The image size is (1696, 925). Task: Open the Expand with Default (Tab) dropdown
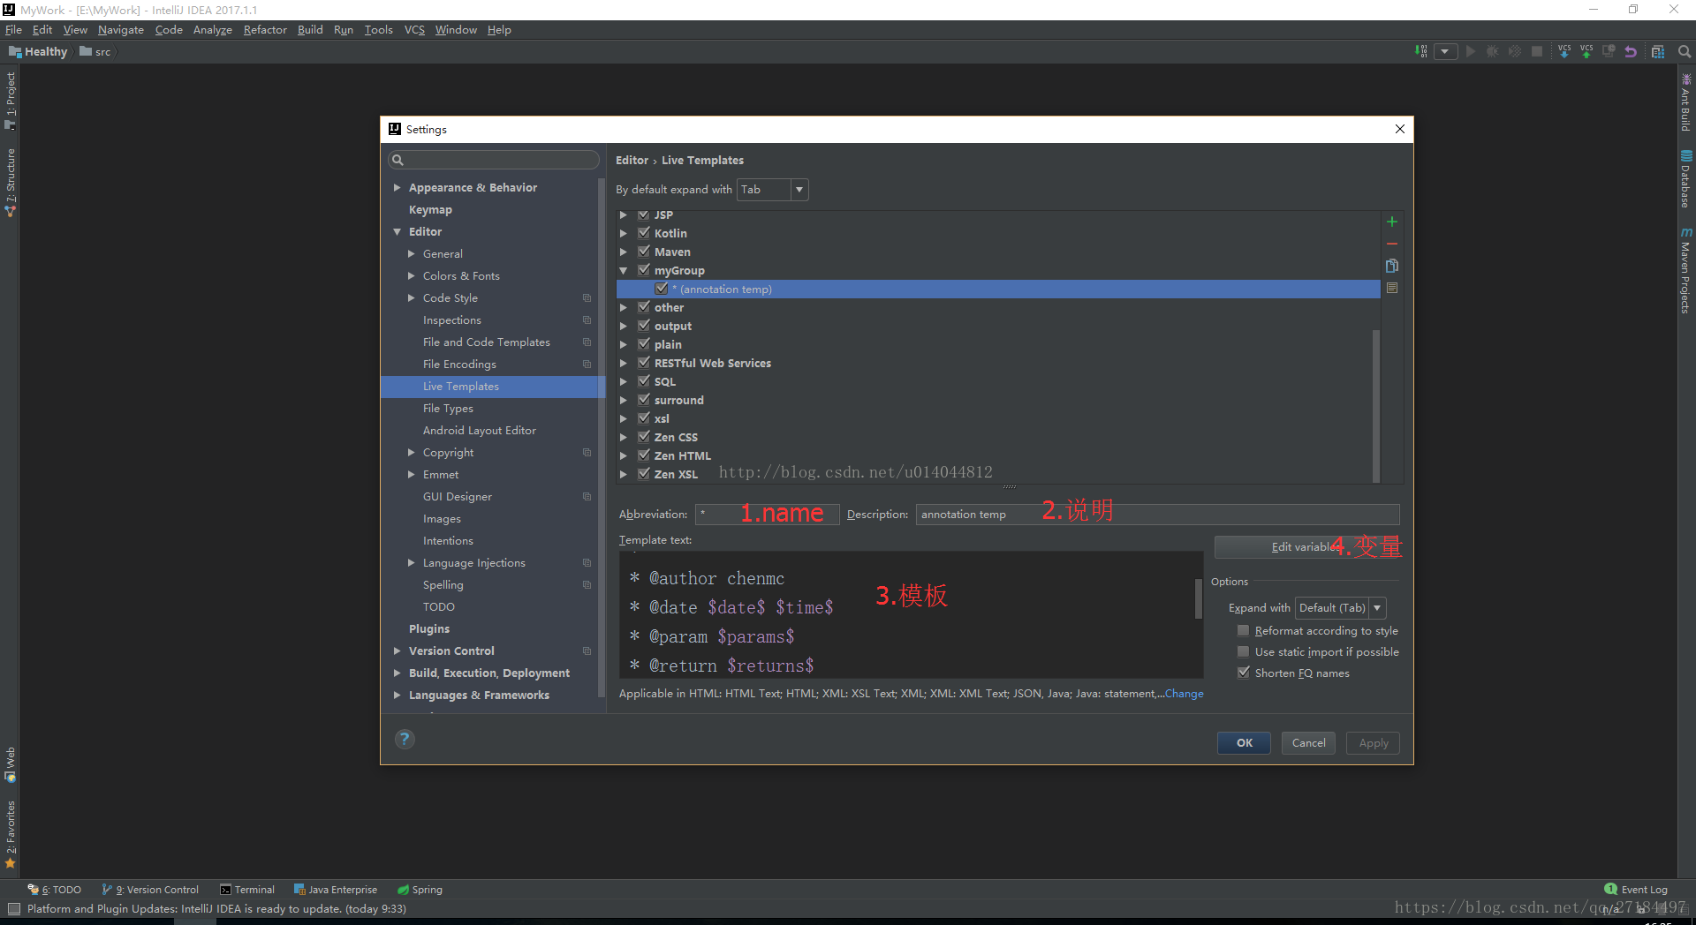click(x=1340, y=608)
